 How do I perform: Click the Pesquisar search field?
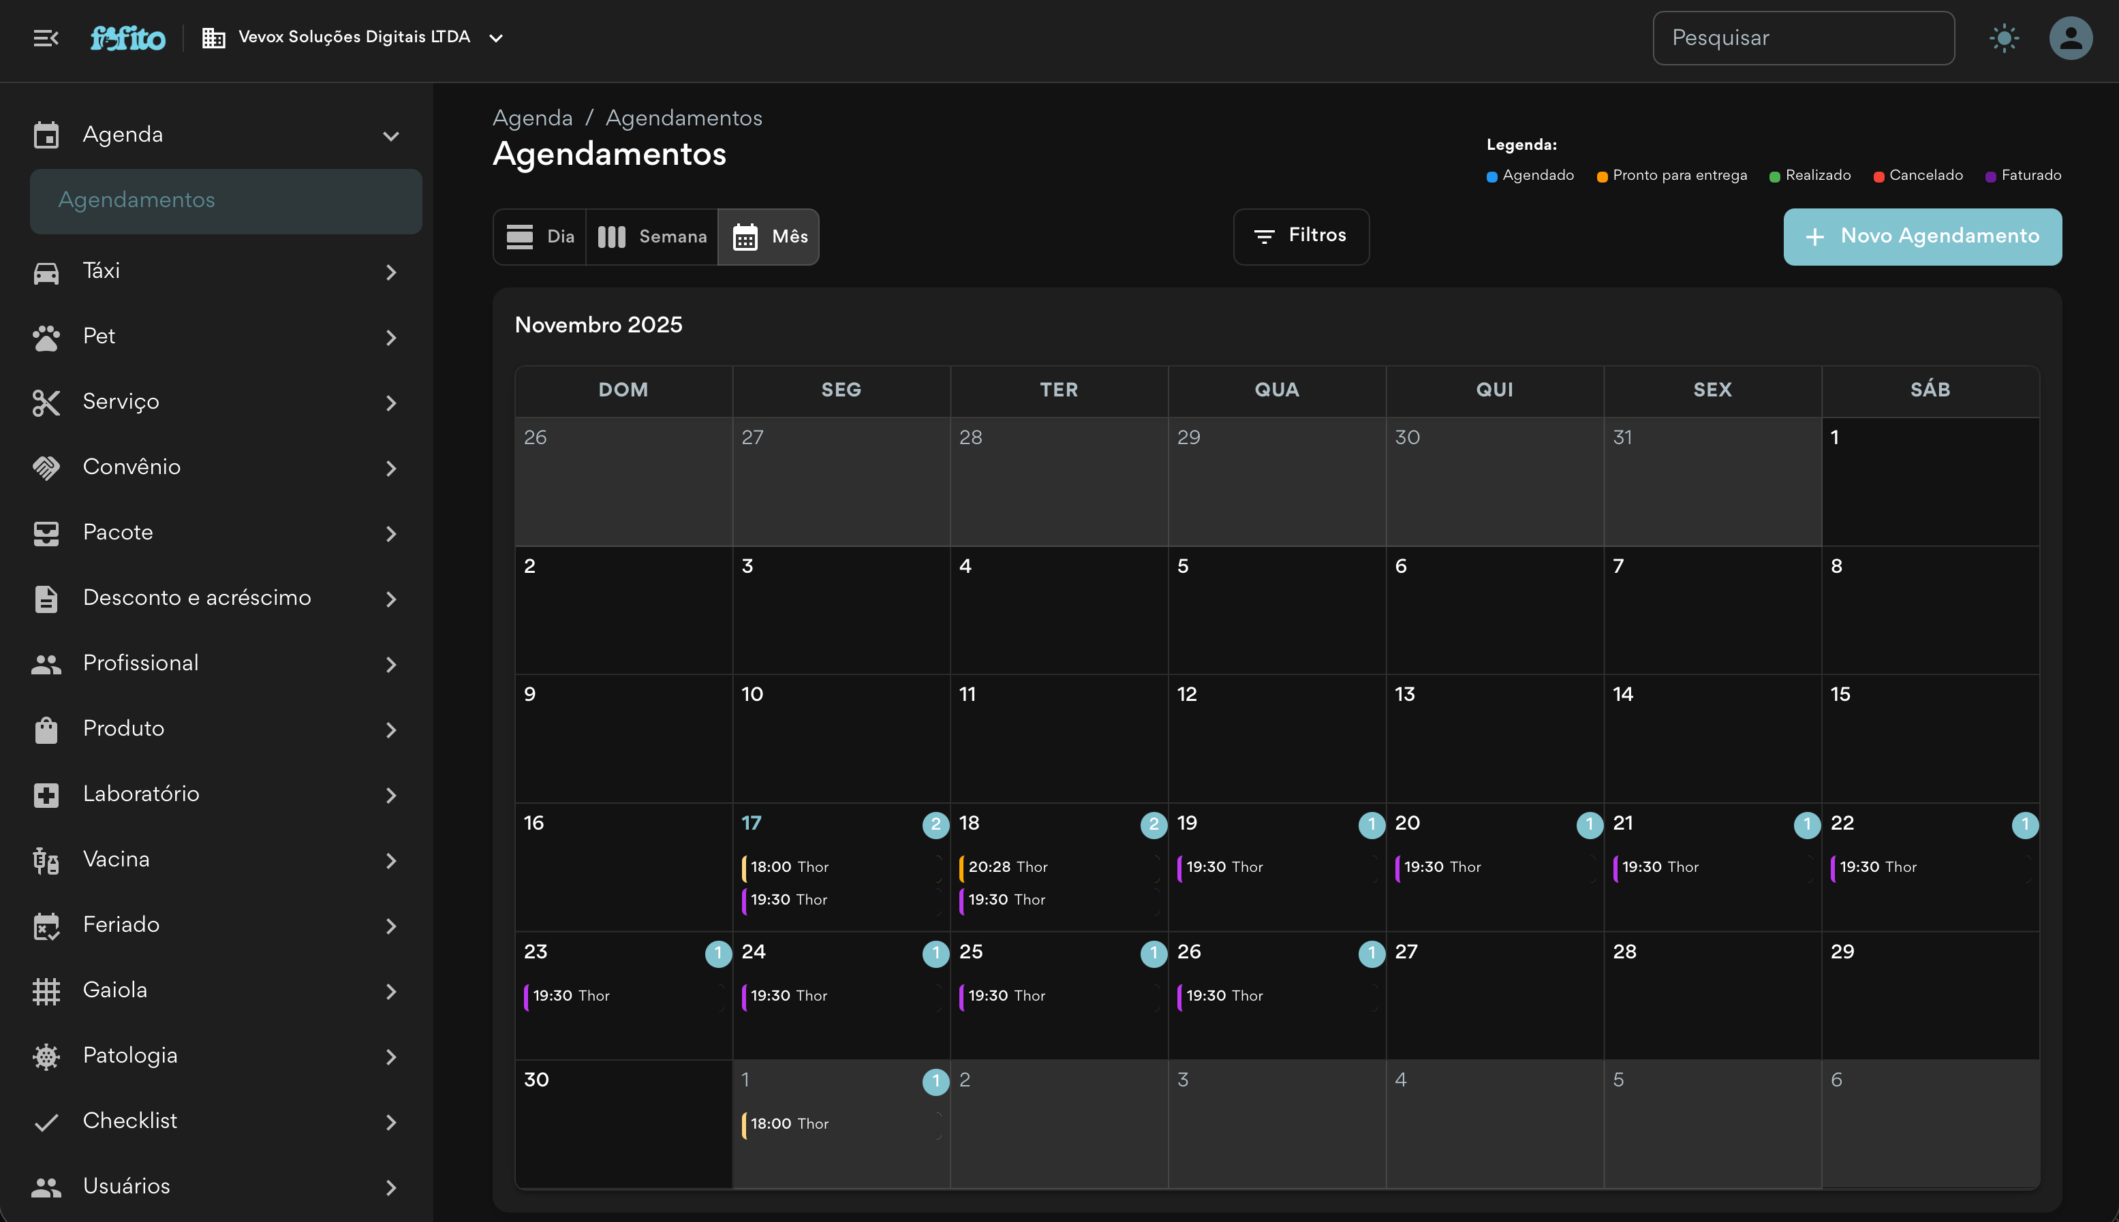point(1802,37)
